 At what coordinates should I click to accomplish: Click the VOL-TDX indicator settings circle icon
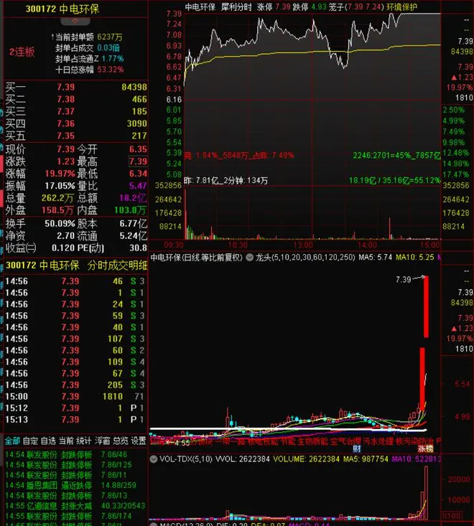coord(154,458)
